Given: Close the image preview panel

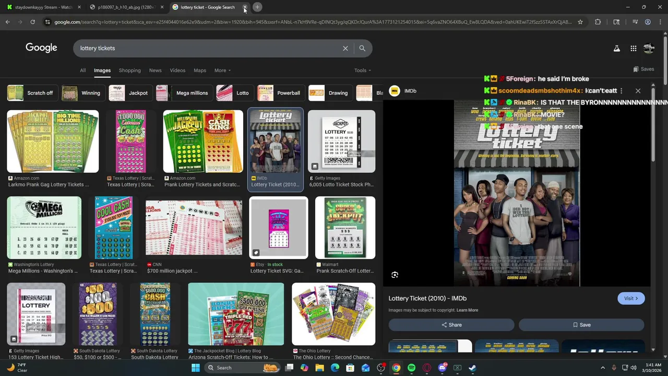Looking at the screenshot, I should tap(638, 91).
